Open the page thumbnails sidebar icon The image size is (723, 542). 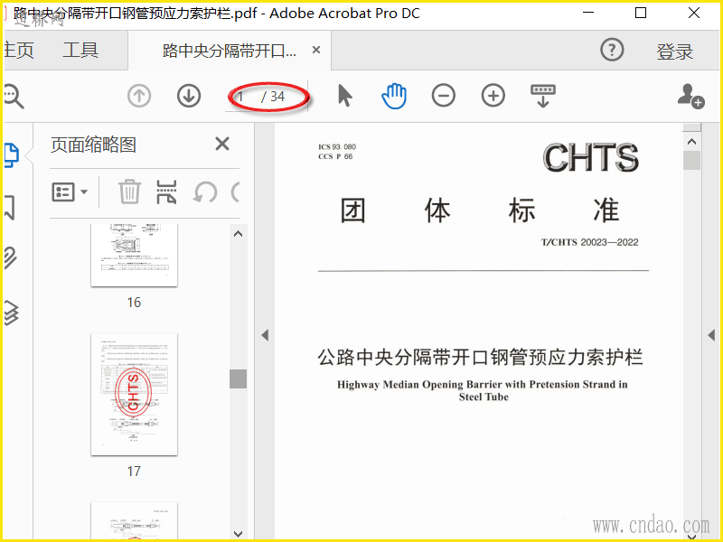point(11,155)
